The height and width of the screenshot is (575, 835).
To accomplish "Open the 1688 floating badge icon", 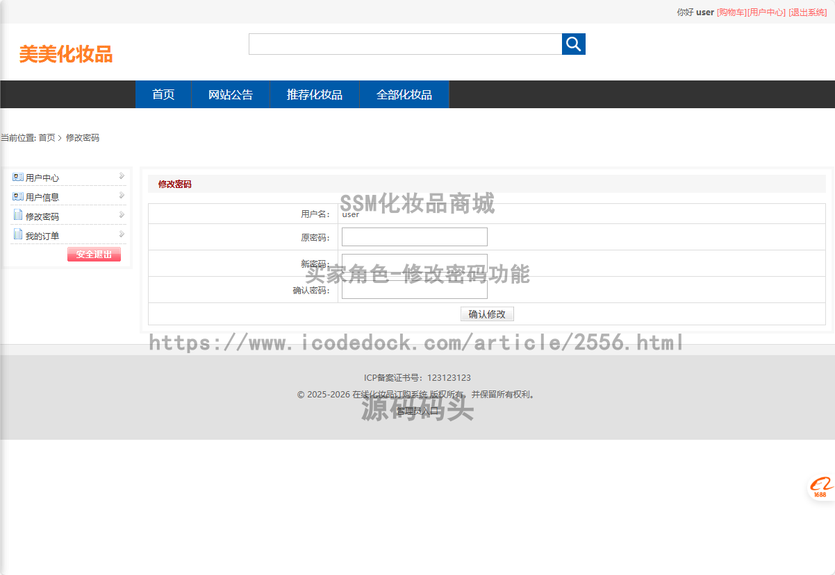I will coord(820,488).
